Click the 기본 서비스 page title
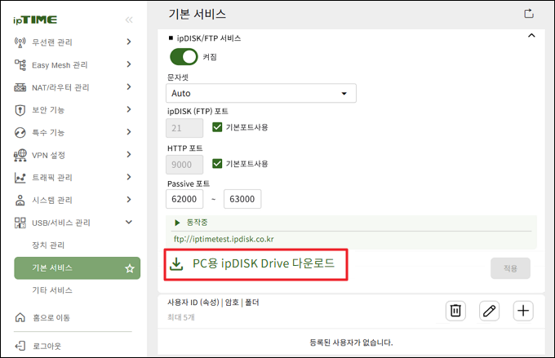The width and height of the screenshot is (555, 358). (198, 14)
